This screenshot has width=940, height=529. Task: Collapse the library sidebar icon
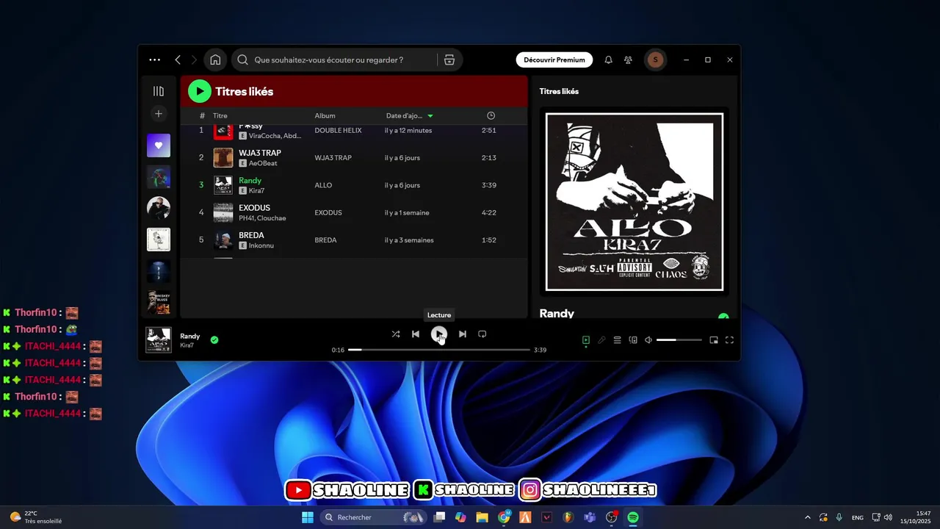coord(159,91)
